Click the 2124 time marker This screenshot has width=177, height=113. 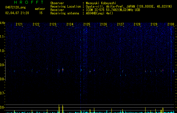pos(70,24)
